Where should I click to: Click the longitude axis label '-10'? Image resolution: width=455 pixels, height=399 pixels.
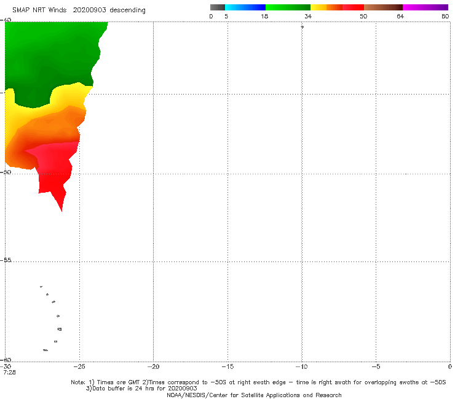click(301, 366)
